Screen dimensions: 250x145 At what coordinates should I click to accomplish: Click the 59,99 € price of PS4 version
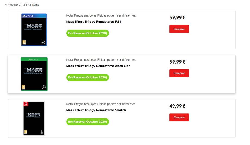click(177, 18)
